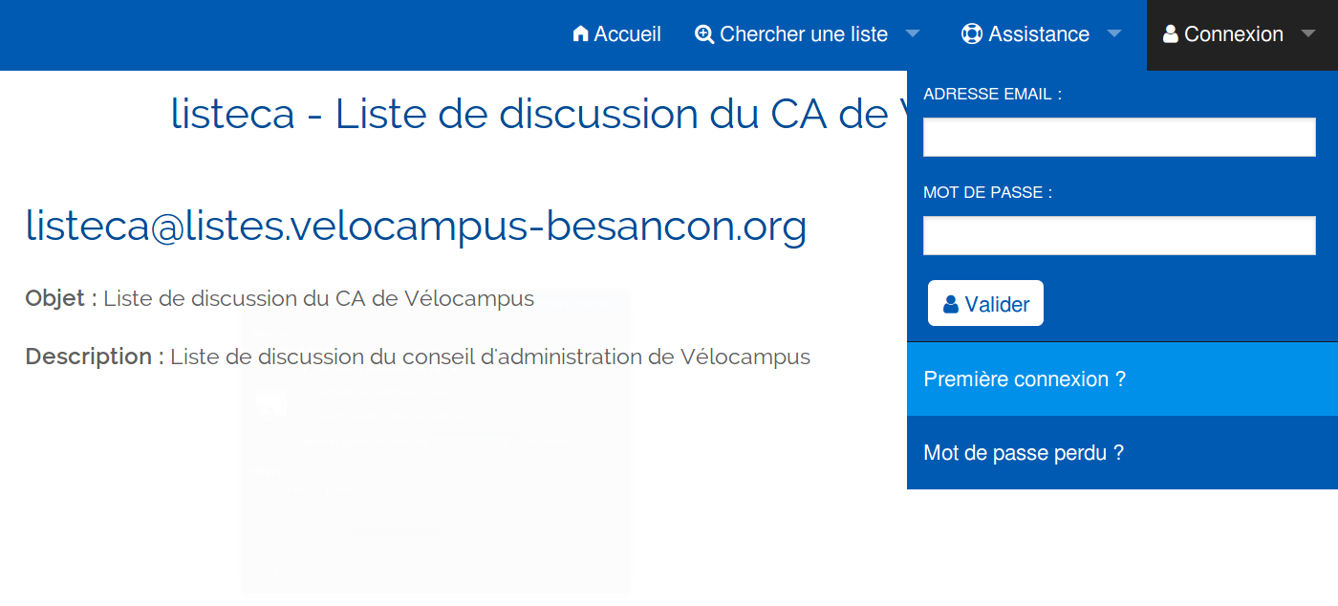
Task: Focus the Adresse email input field
Action: 1119,138
